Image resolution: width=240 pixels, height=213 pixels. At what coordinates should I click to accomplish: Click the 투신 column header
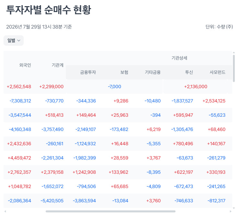pos(189,72)
